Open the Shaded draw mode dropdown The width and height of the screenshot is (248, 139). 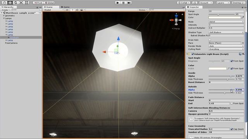click(53, 10)
